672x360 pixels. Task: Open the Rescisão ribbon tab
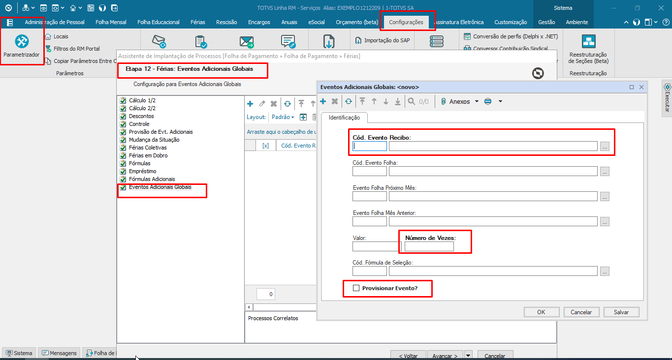tap(226, 22)
